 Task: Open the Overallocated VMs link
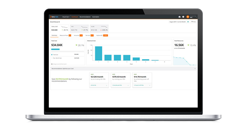117,85
